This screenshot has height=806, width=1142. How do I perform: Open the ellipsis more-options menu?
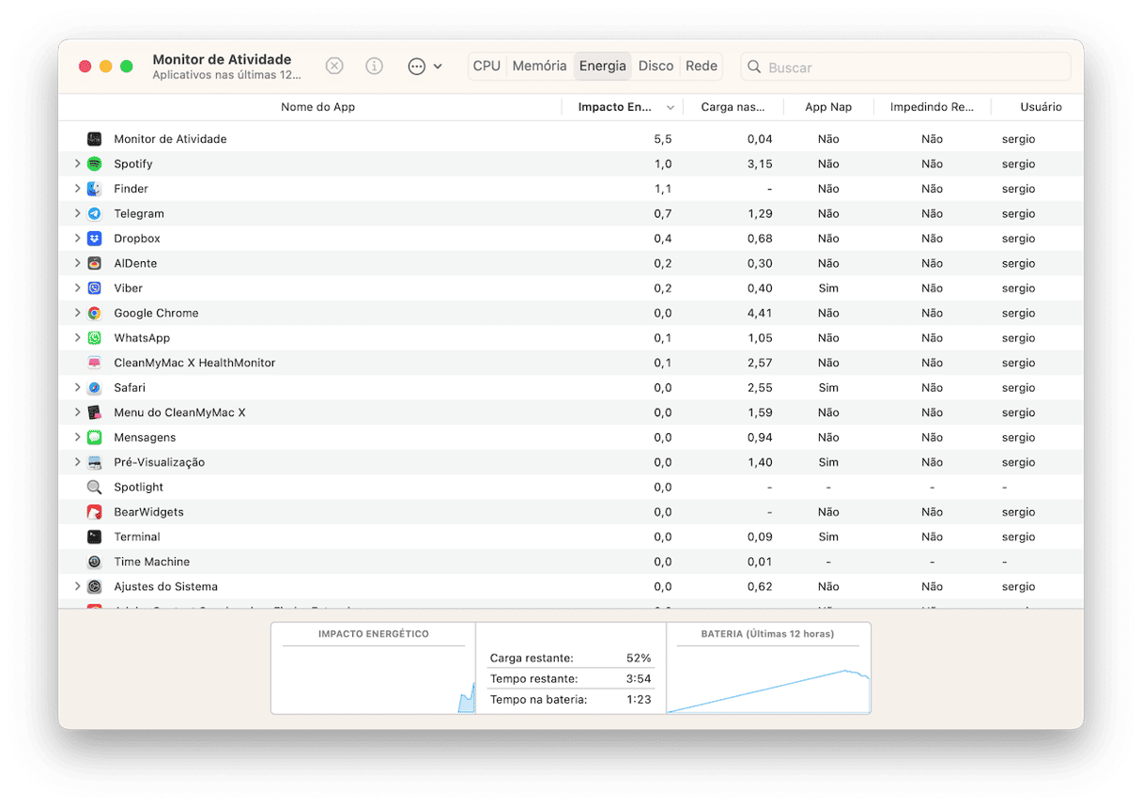click(x=424, y=66)
